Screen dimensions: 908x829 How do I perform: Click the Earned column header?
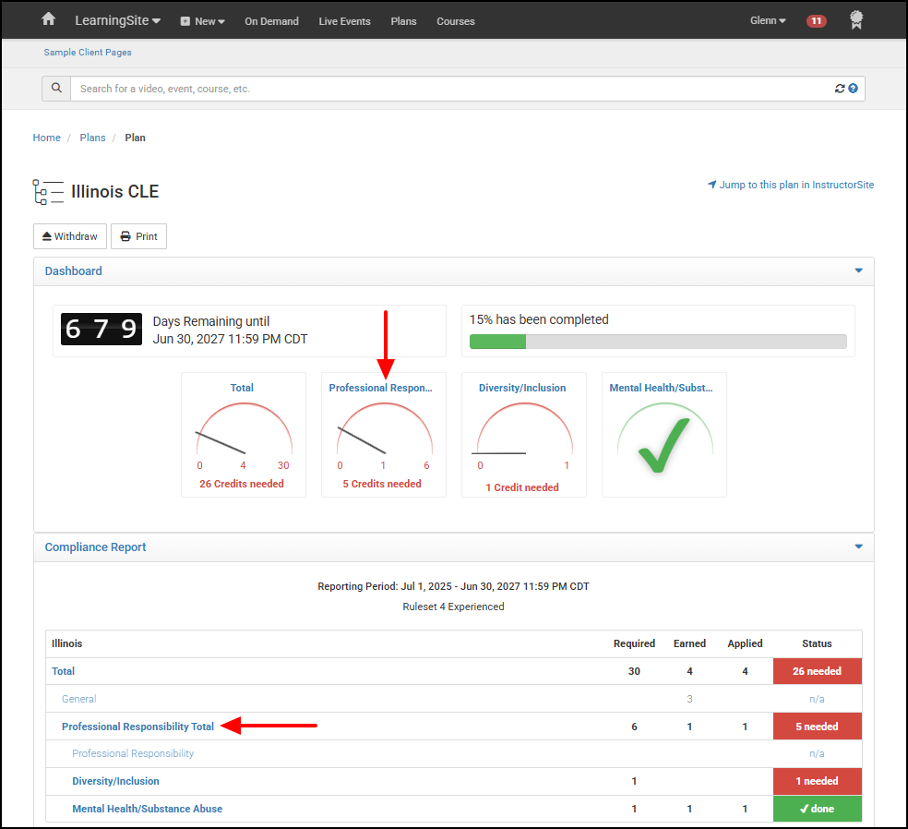click(x=689, y=643)
